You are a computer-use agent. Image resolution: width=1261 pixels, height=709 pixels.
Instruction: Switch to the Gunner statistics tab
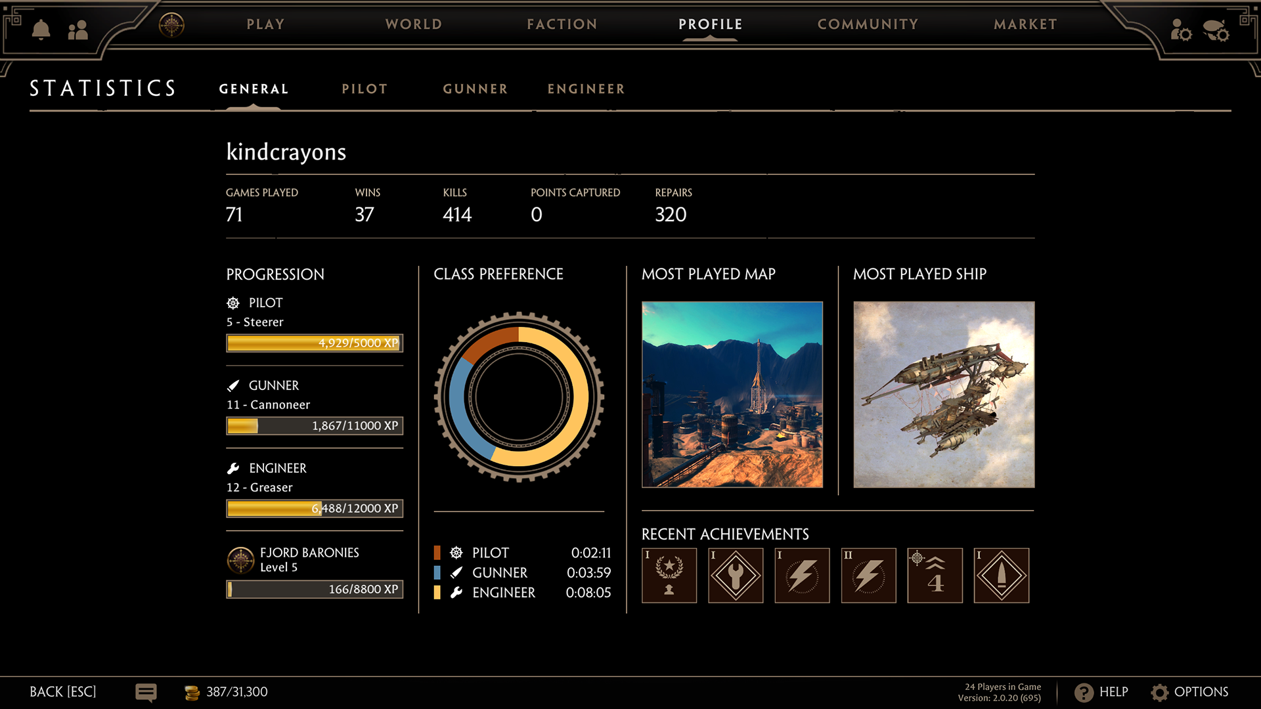[475, 89]
